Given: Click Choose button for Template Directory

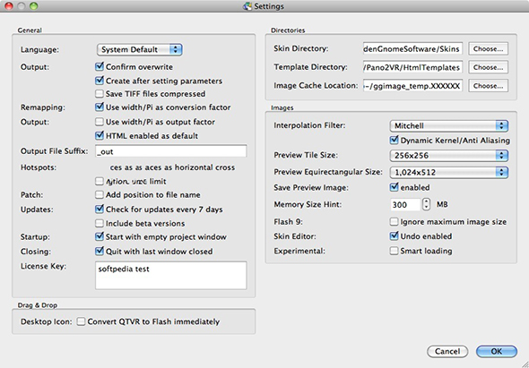Looking at the screenshot, I should (x=488, y=67).
